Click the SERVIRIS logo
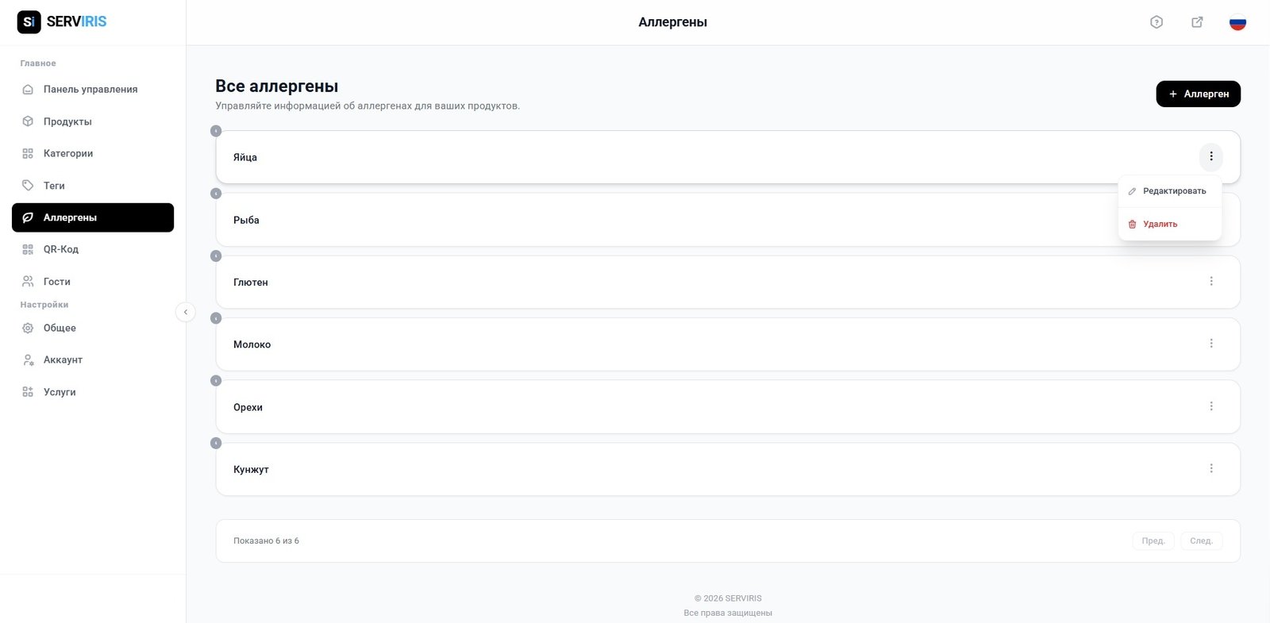 [x=62, y=21]
